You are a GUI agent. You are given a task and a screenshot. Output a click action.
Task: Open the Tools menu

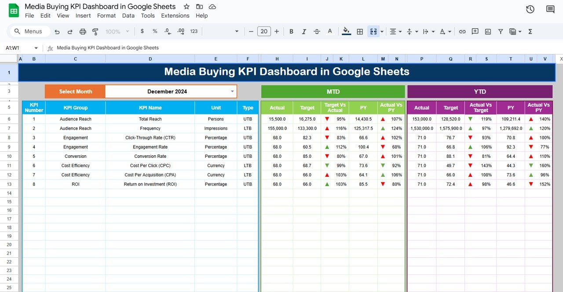point(148,15)
